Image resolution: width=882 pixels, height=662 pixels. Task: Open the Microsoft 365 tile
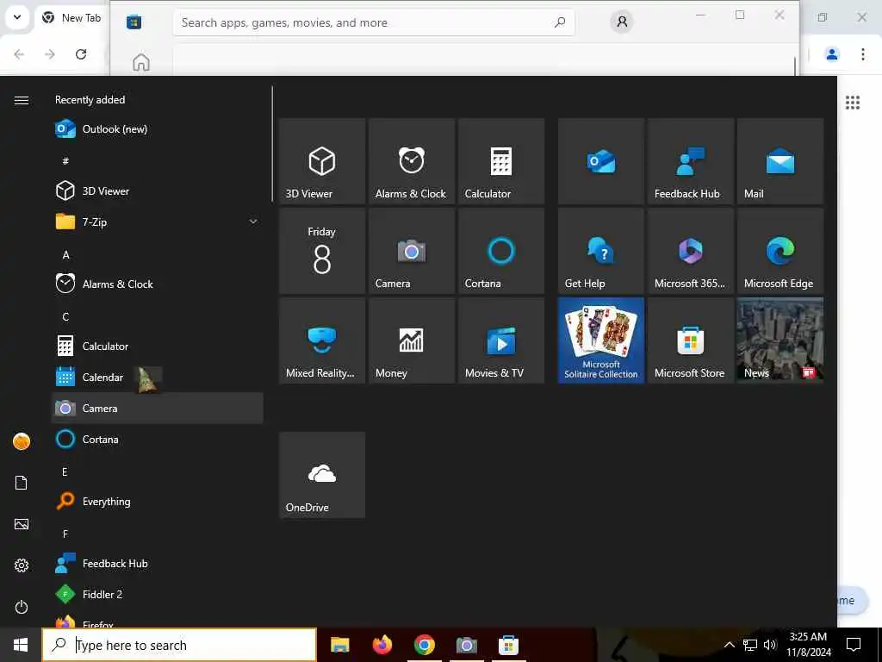click(x=691, y=251)
